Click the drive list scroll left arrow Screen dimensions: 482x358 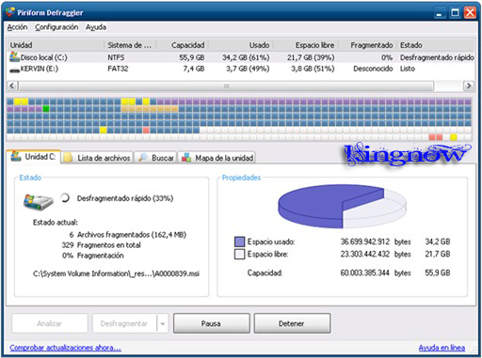click(x=12, y=86)
